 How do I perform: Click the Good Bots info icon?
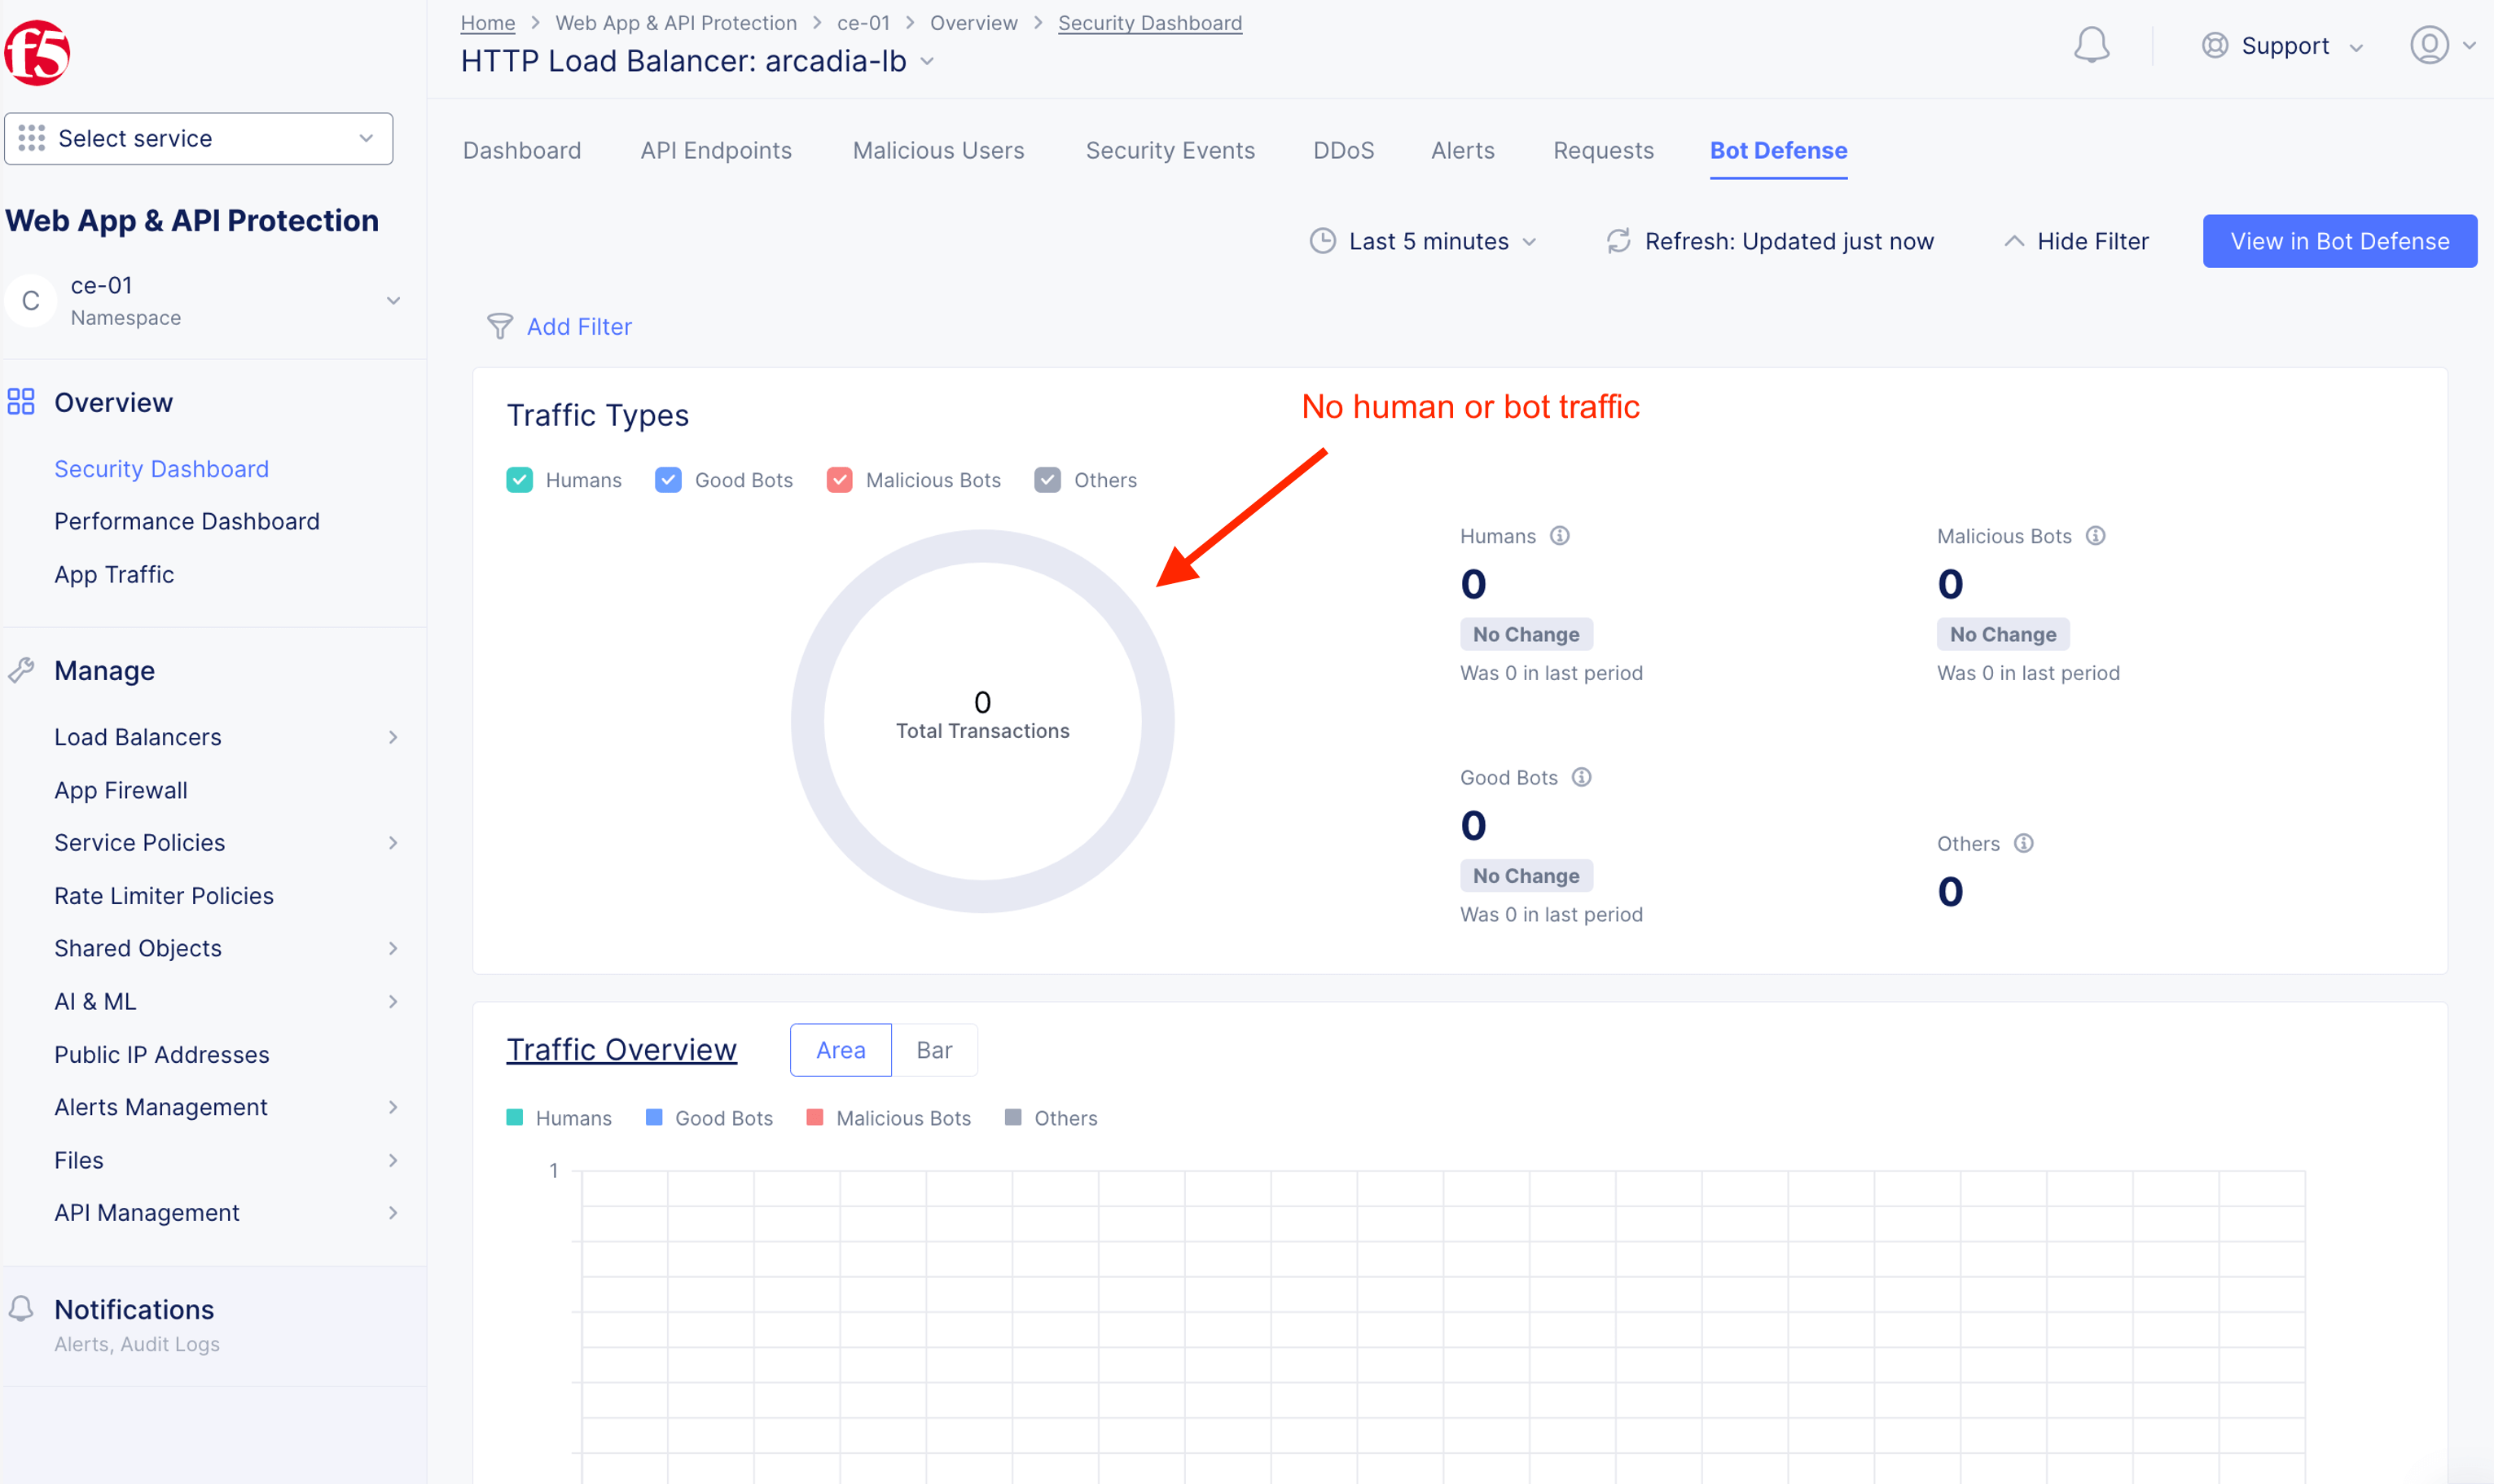coord(1581,777)
